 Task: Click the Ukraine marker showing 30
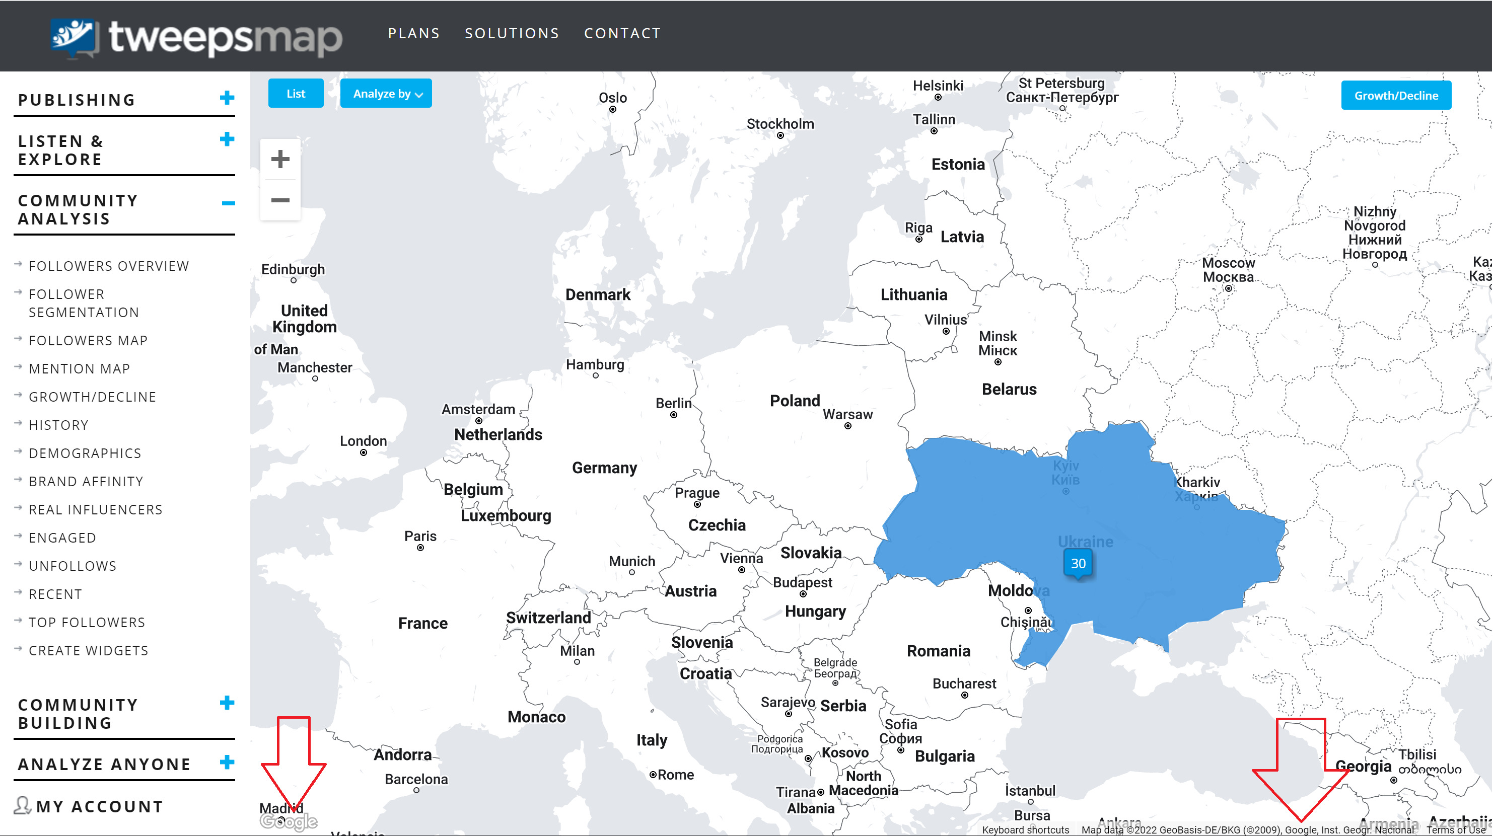pos(1078,563)
